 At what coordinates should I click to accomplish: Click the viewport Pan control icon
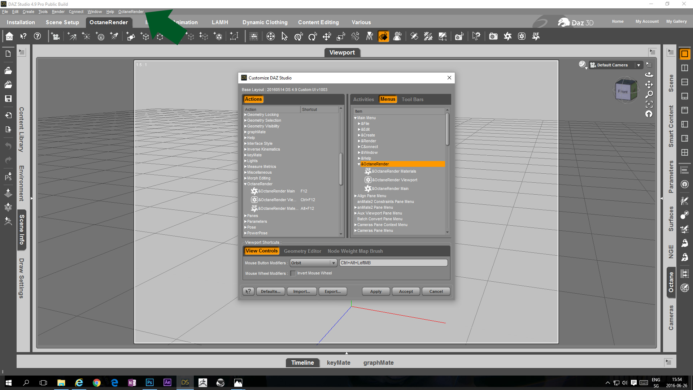point(649,84)
